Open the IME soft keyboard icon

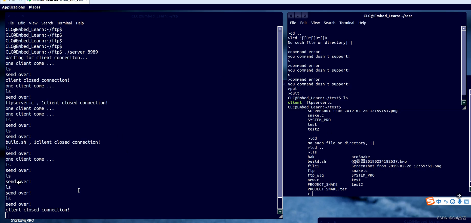(x=467, y=202)
